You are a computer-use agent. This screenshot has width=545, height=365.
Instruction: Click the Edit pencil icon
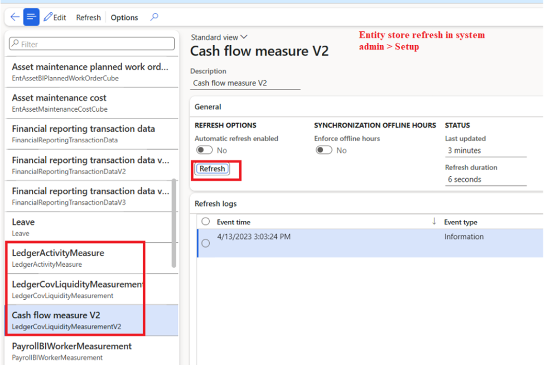click(49, 17)
